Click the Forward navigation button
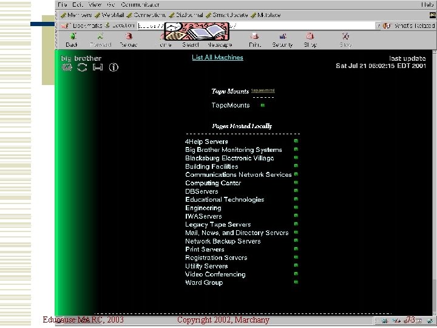 click(x=100, y=39)
